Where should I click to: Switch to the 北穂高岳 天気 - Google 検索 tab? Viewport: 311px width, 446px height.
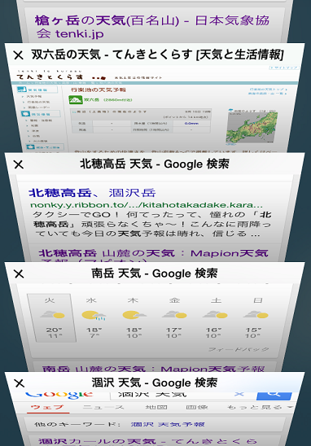(155, 164)
